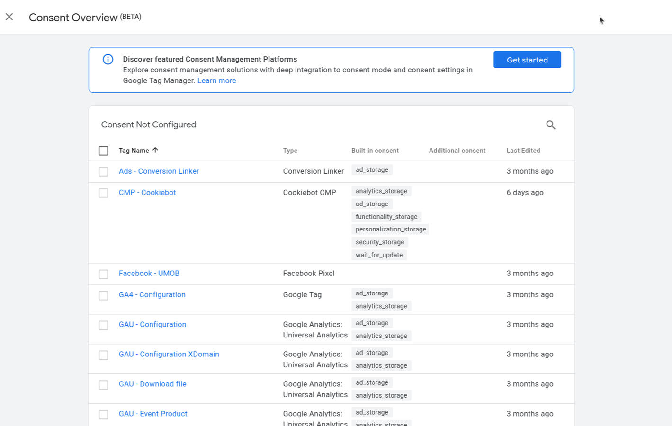Click the wait_for_update consent chip
672x426 pixels.
(x=379, y=255)
